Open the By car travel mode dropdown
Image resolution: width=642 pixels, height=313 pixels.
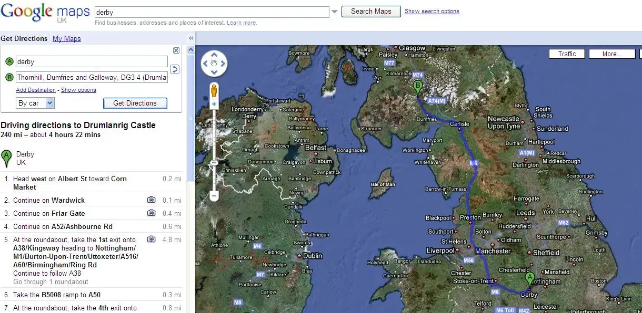[x=35, y=103]
